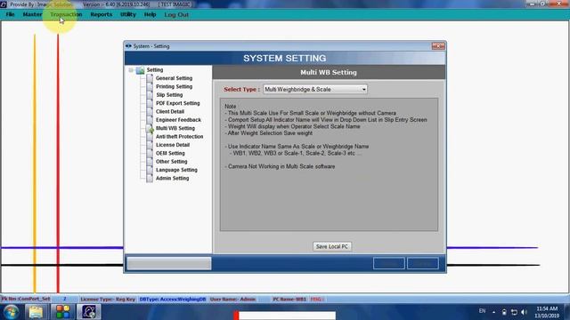Open the weighbridge app taskbar icon

tap(89, 312)
